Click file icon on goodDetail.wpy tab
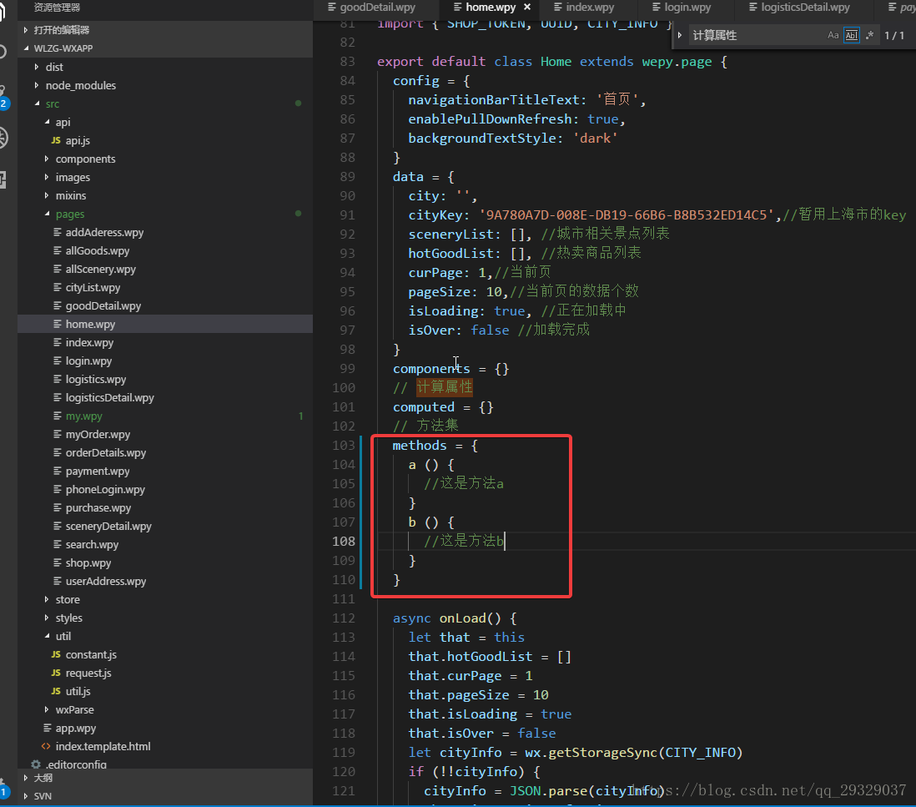This screenshot has height=807, width=916. [x=332, y=7]
